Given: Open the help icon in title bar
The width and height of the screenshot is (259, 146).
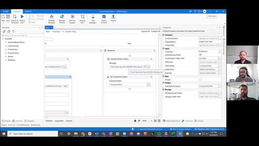Looking at the screenshot, I should 200,11.
